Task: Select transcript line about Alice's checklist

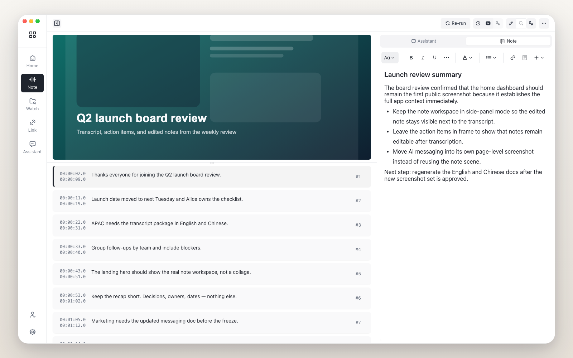Action: pos(212,201)
